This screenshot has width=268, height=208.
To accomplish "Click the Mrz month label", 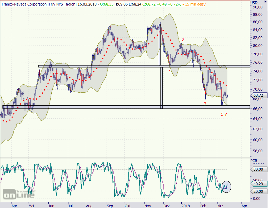I will tap(220, 206).
